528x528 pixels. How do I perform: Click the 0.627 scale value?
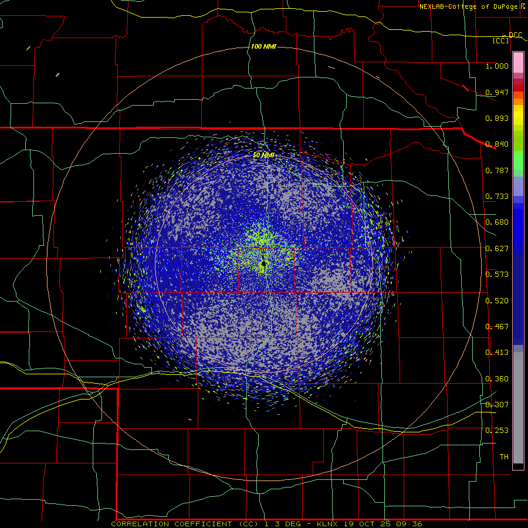coord(497,248)
